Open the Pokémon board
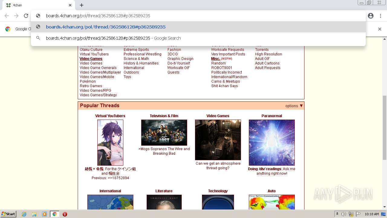The width and height of the screenshot is (387, 218). pyautogui.click(x=88, y=81)
